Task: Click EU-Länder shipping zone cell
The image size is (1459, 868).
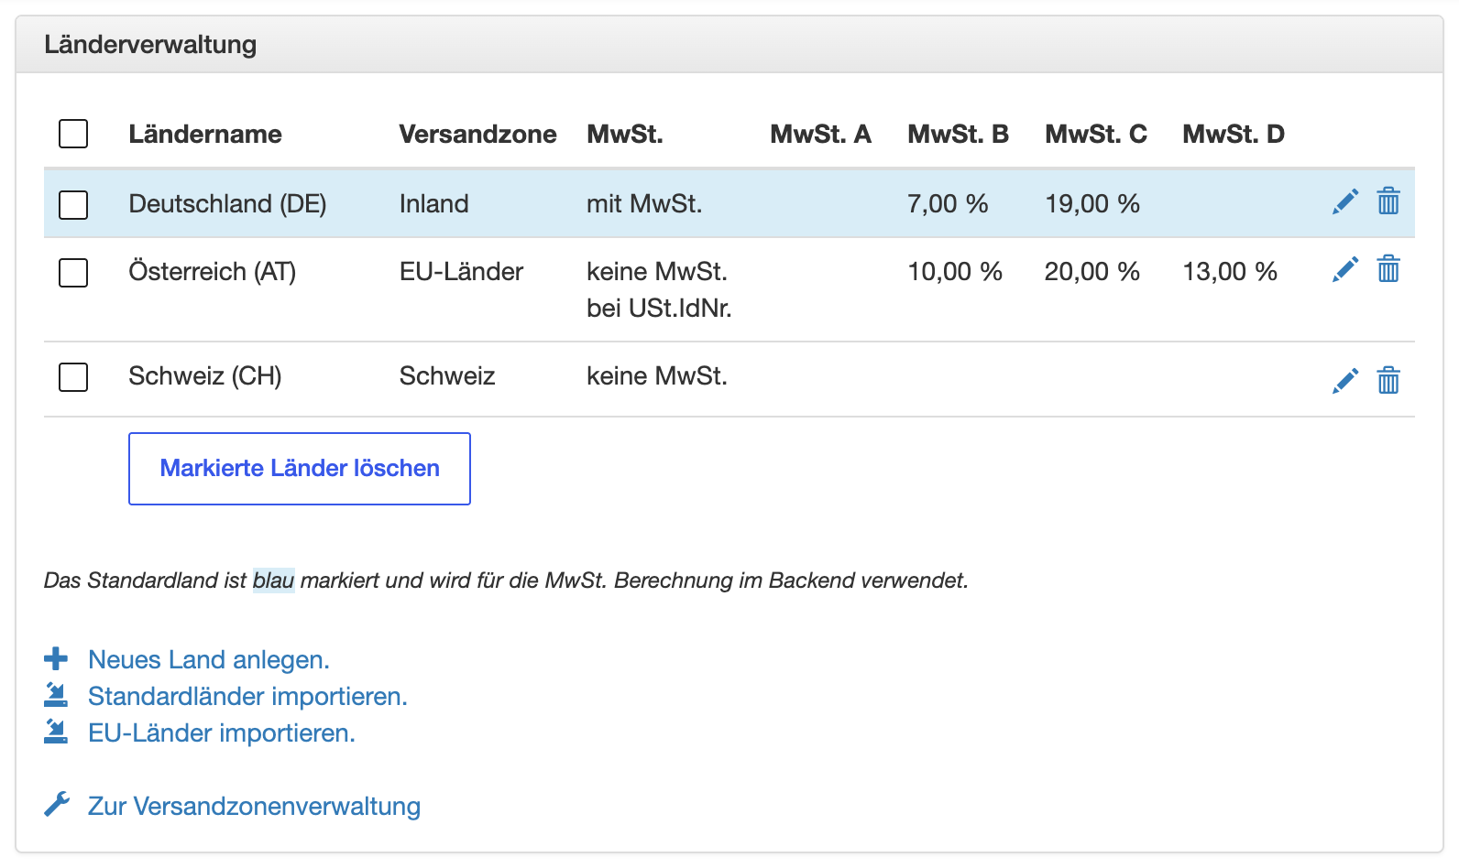Action: pos(462,271)
